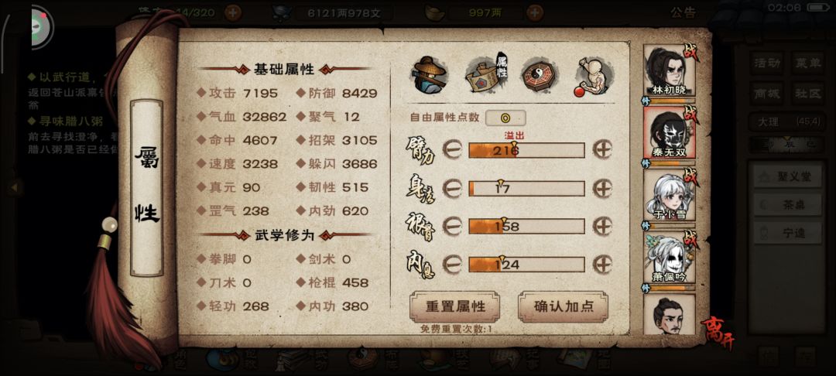Select character portrait 秦无双
The image size is (836, 376).
coord(669,132)
